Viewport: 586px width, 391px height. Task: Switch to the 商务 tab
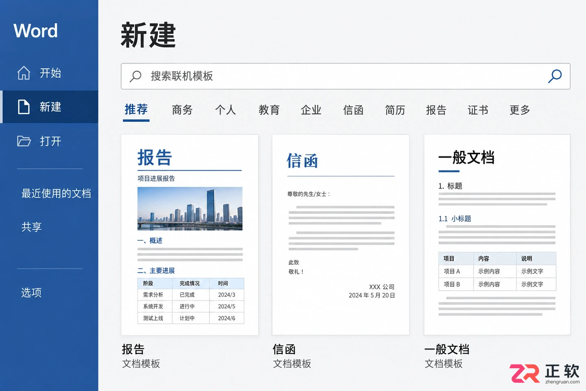(x=182, y=110)
